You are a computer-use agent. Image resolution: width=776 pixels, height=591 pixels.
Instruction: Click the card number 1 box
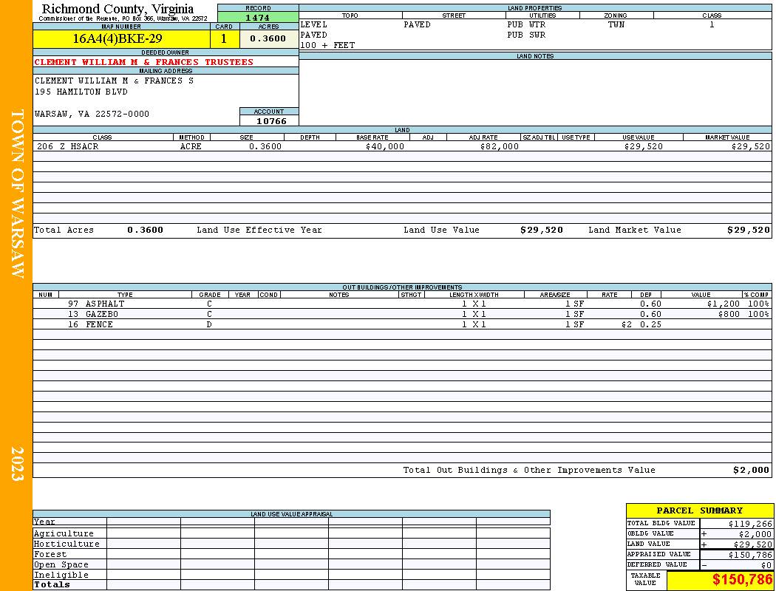click(x=225, y=38)
